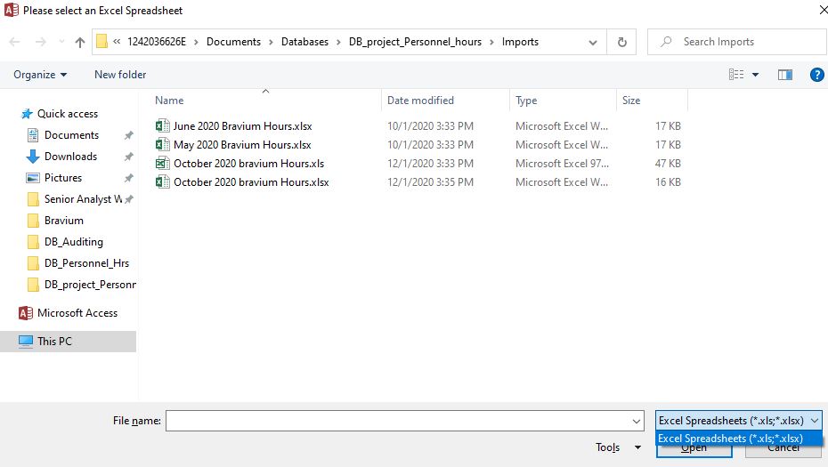Click Microsoft Excel 97... type cell

pos(562,164)
